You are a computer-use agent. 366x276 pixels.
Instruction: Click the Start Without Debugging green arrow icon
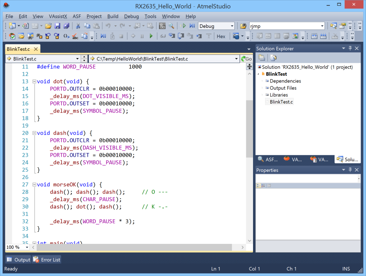point(183,26)
